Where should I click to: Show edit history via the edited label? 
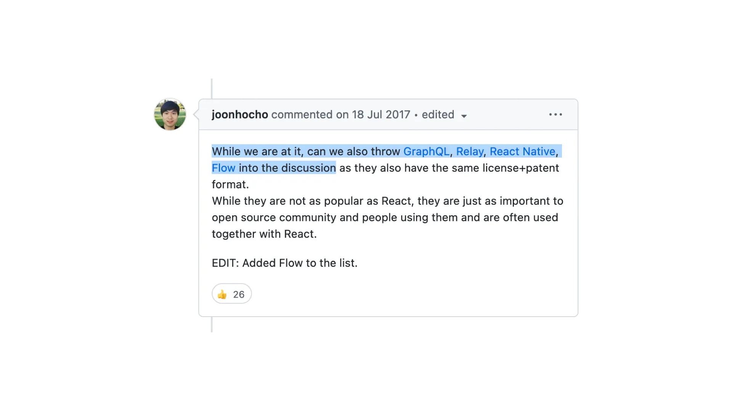point(438,115)
